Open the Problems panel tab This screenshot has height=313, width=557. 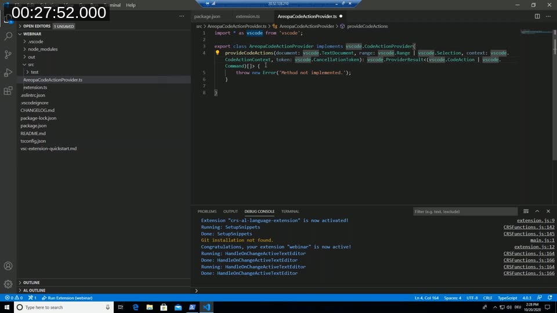click(207, 212)
